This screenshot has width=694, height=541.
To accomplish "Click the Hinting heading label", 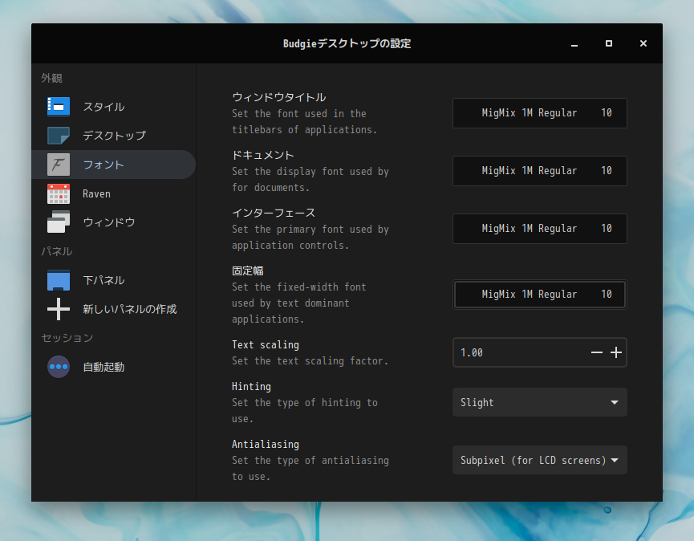I will pyautogui.click(x=251, y=387).
